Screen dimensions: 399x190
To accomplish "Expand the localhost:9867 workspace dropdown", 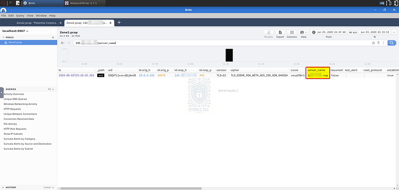I will pyautogui.click(x=15, y=31).
